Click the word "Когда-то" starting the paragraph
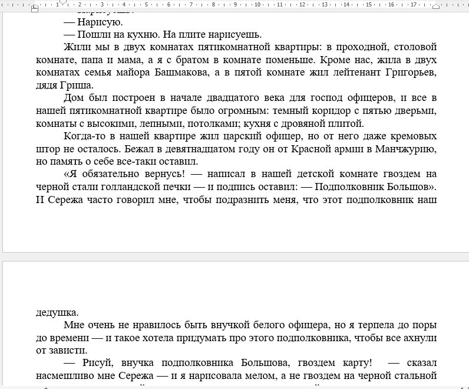Screen dimensions: 469x389 coord(85,136)
